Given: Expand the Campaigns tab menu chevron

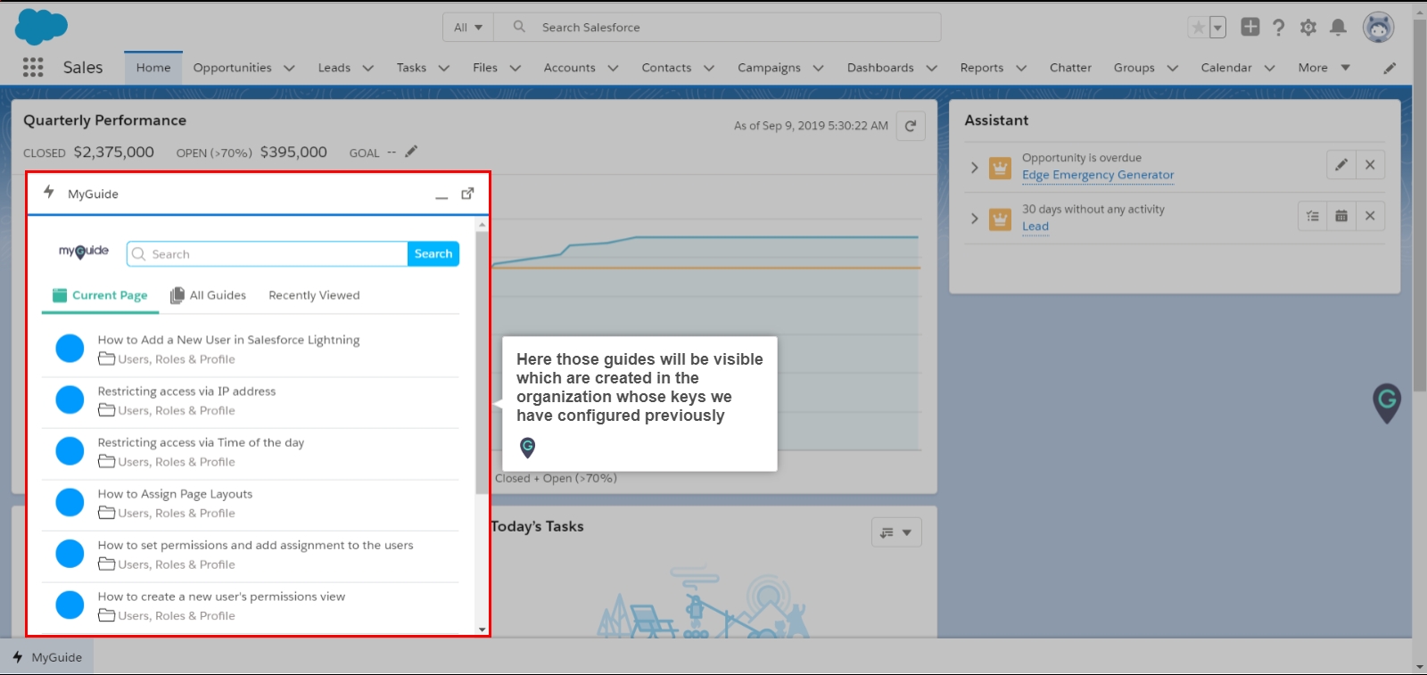Looking at the screenshot, I should click(818, 68).
